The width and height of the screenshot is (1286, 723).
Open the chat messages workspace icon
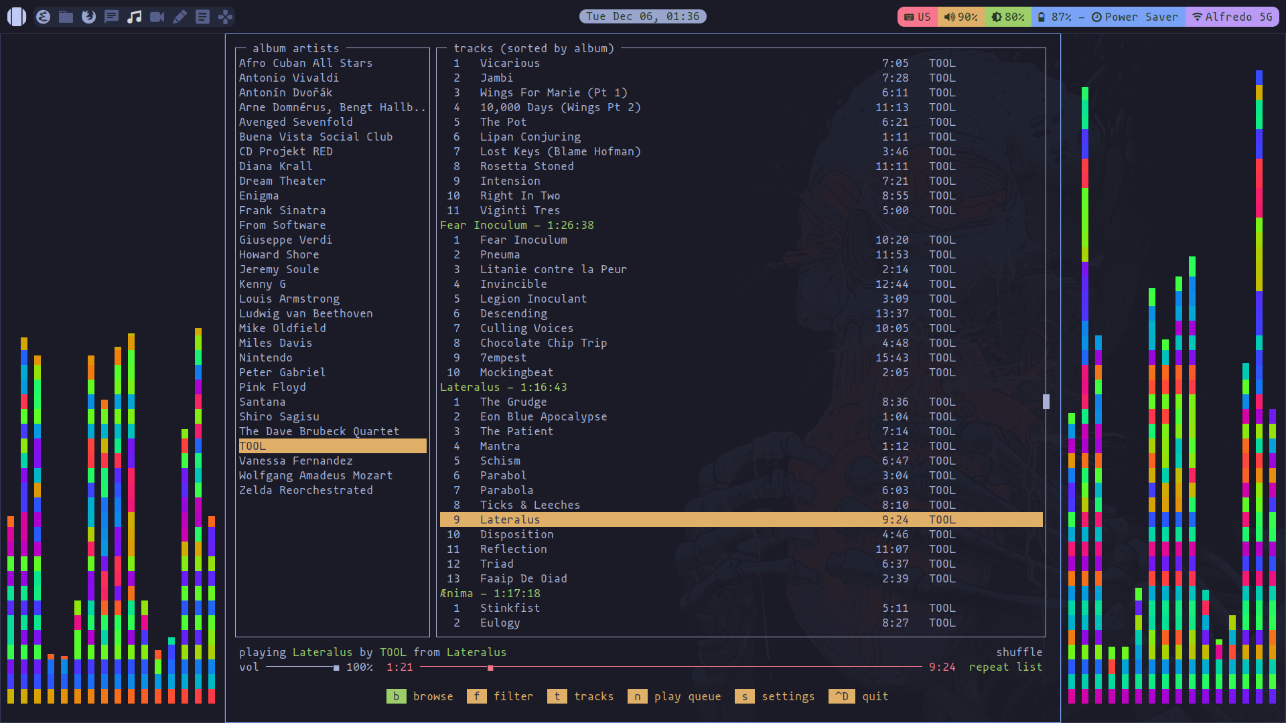pos(111,17)
